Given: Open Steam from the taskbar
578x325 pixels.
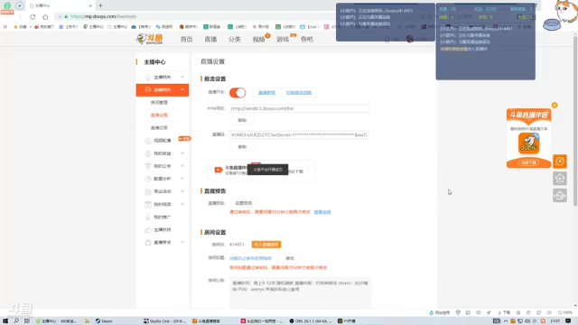Looking at the screenshot, I should coord(104,321).
